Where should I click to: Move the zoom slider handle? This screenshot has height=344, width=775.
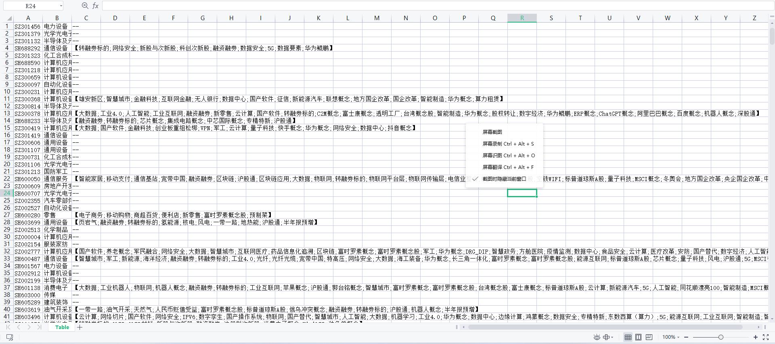tap(721, 337)
